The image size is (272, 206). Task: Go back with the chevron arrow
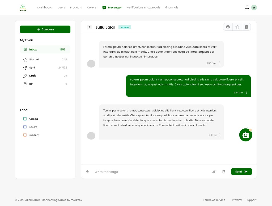(x=89, y=27)
